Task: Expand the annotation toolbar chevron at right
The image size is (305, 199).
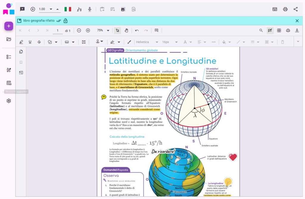Action: pyautogui.click(x=298, y=42)
